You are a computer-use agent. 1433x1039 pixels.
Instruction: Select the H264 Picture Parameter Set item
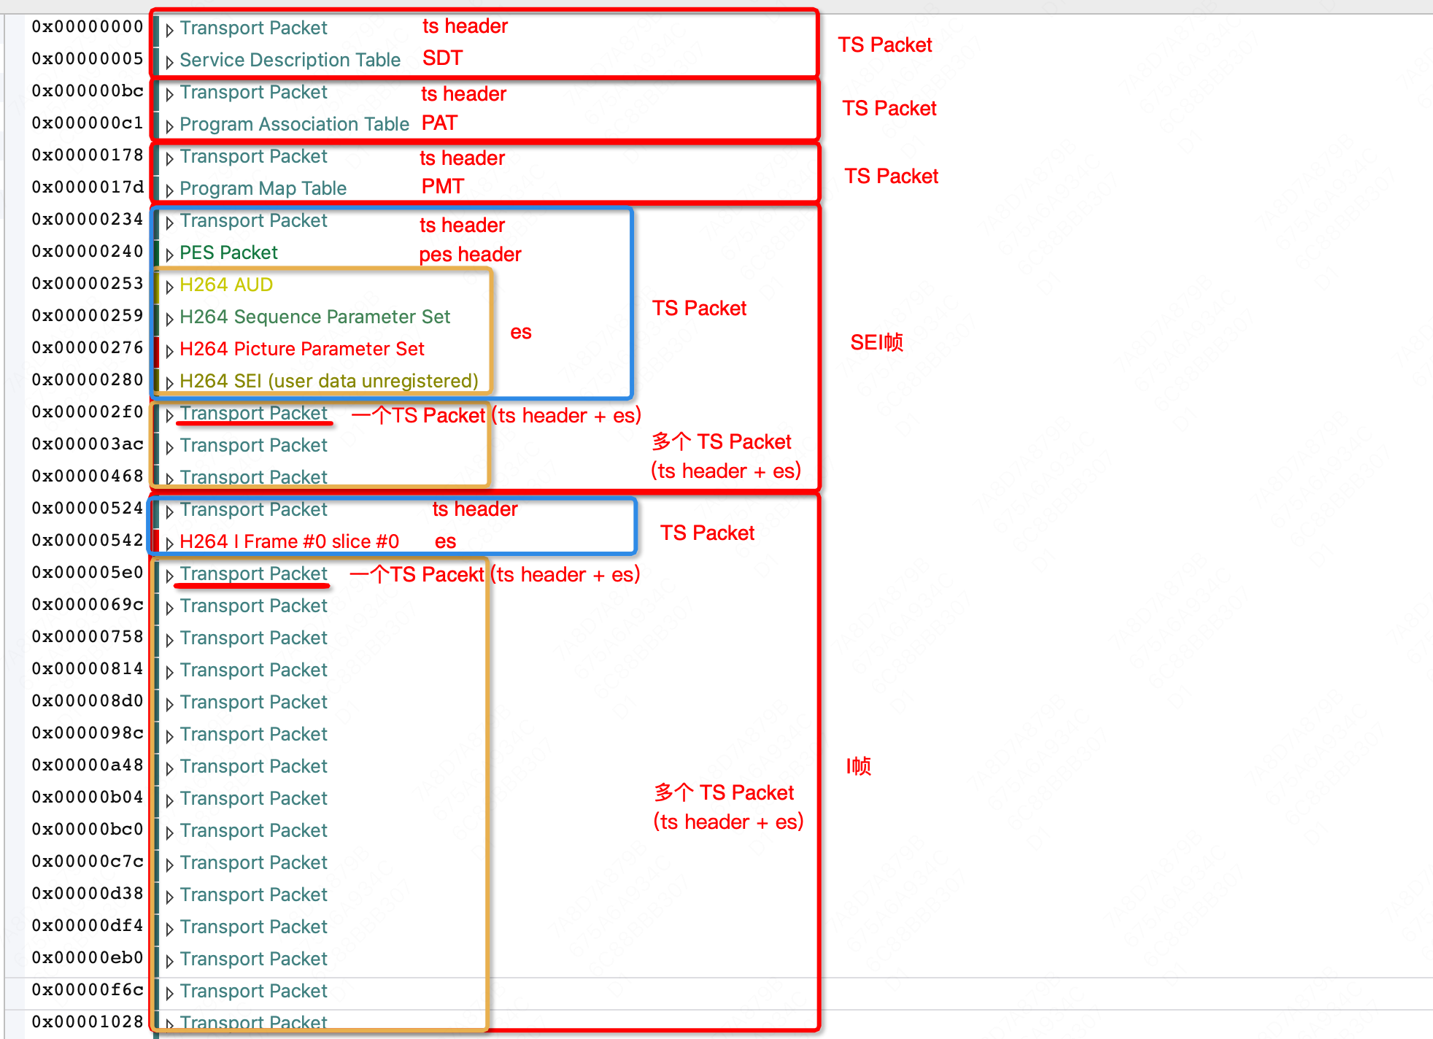pos(301,349)
